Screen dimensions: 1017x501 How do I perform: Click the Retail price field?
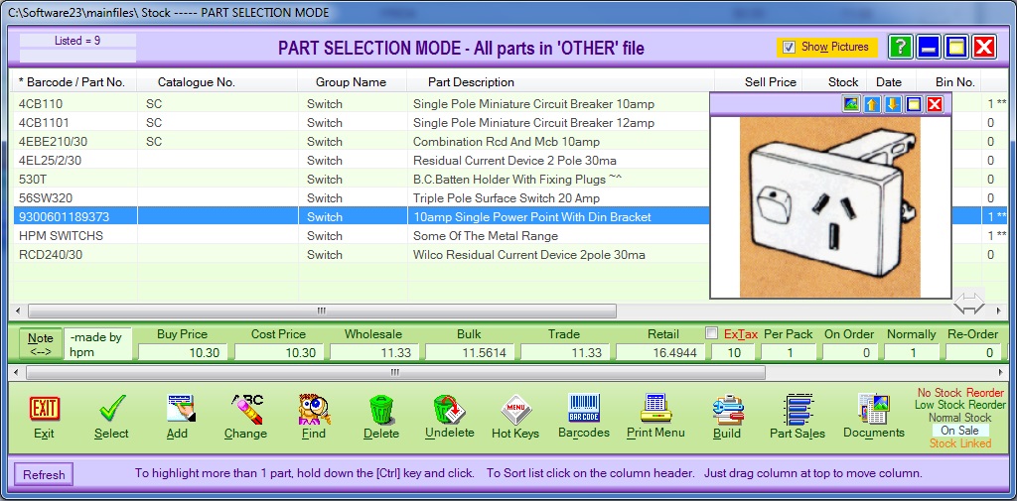660,352
